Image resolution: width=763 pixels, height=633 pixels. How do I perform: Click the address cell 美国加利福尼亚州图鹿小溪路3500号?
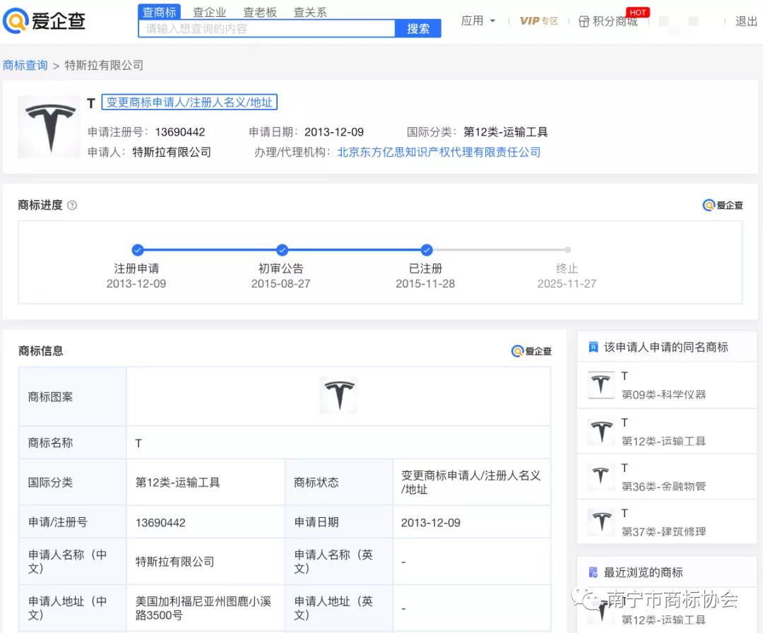(x=206, y=608)
